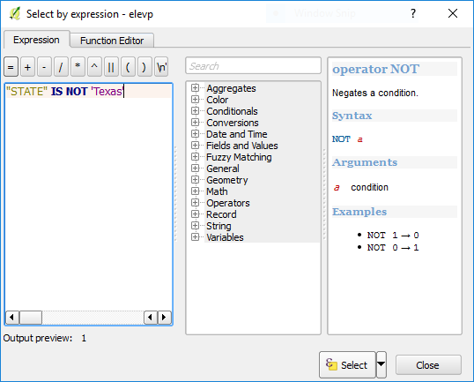The image size is (474, 382).
Task: Expand the Color function group
Action: 195,100
